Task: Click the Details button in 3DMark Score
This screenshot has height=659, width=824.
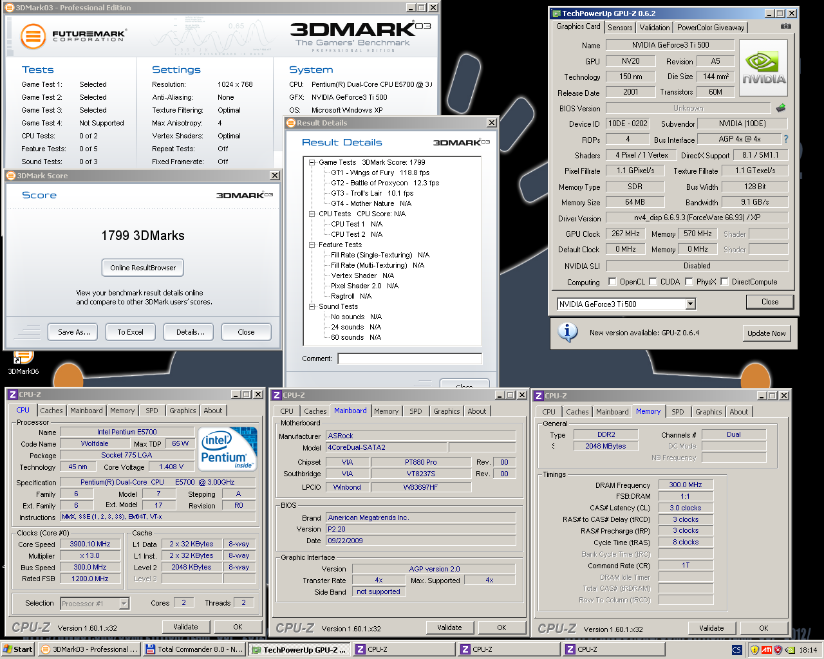Action: pyautogui.click(x=189, y=332)
